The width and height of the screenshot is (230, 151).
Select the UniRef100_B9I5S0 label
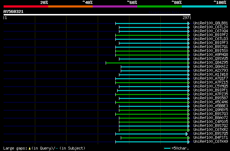[x=211, y=51]
